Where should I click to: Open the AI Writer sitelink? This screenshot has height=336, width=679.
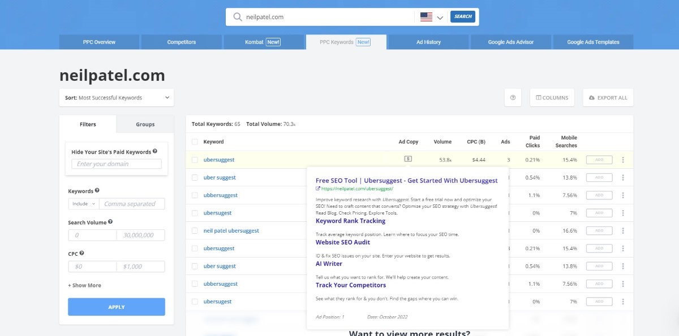click(329, 264)
